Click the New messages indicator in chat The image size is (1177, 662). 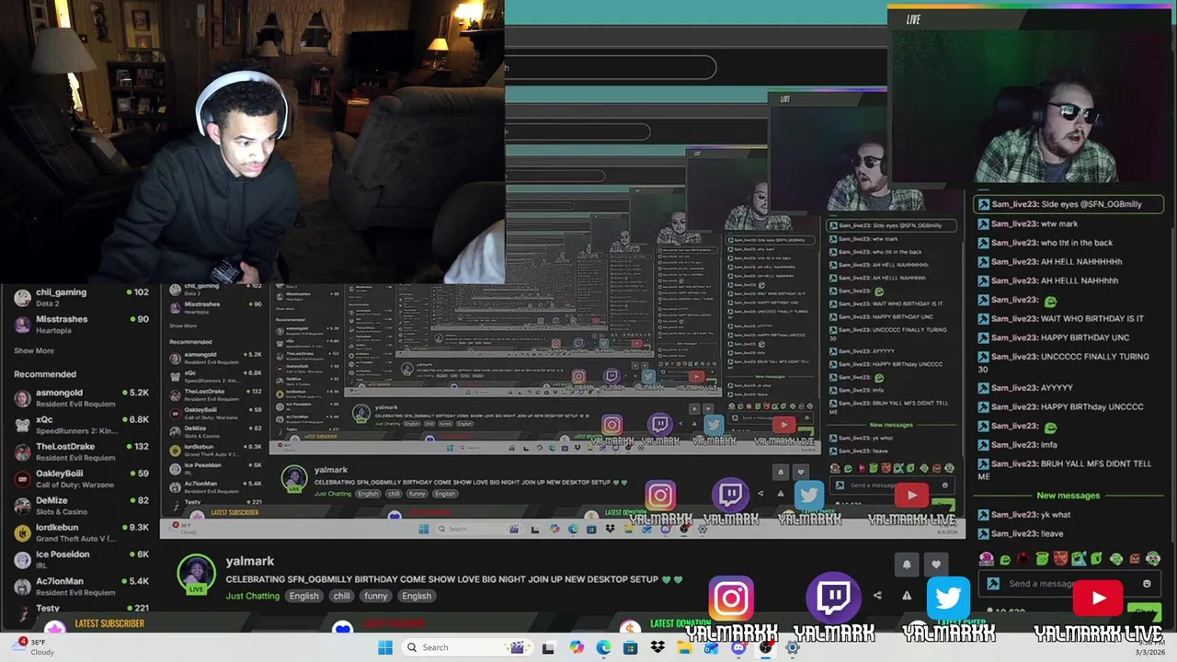(x=1068, y=496)
